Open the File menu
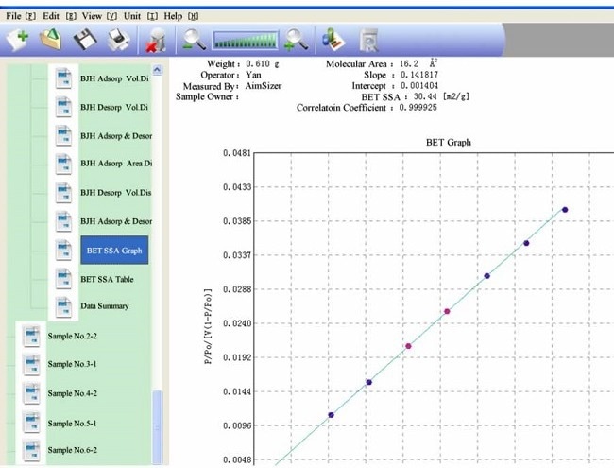 (x=21, y=16)
